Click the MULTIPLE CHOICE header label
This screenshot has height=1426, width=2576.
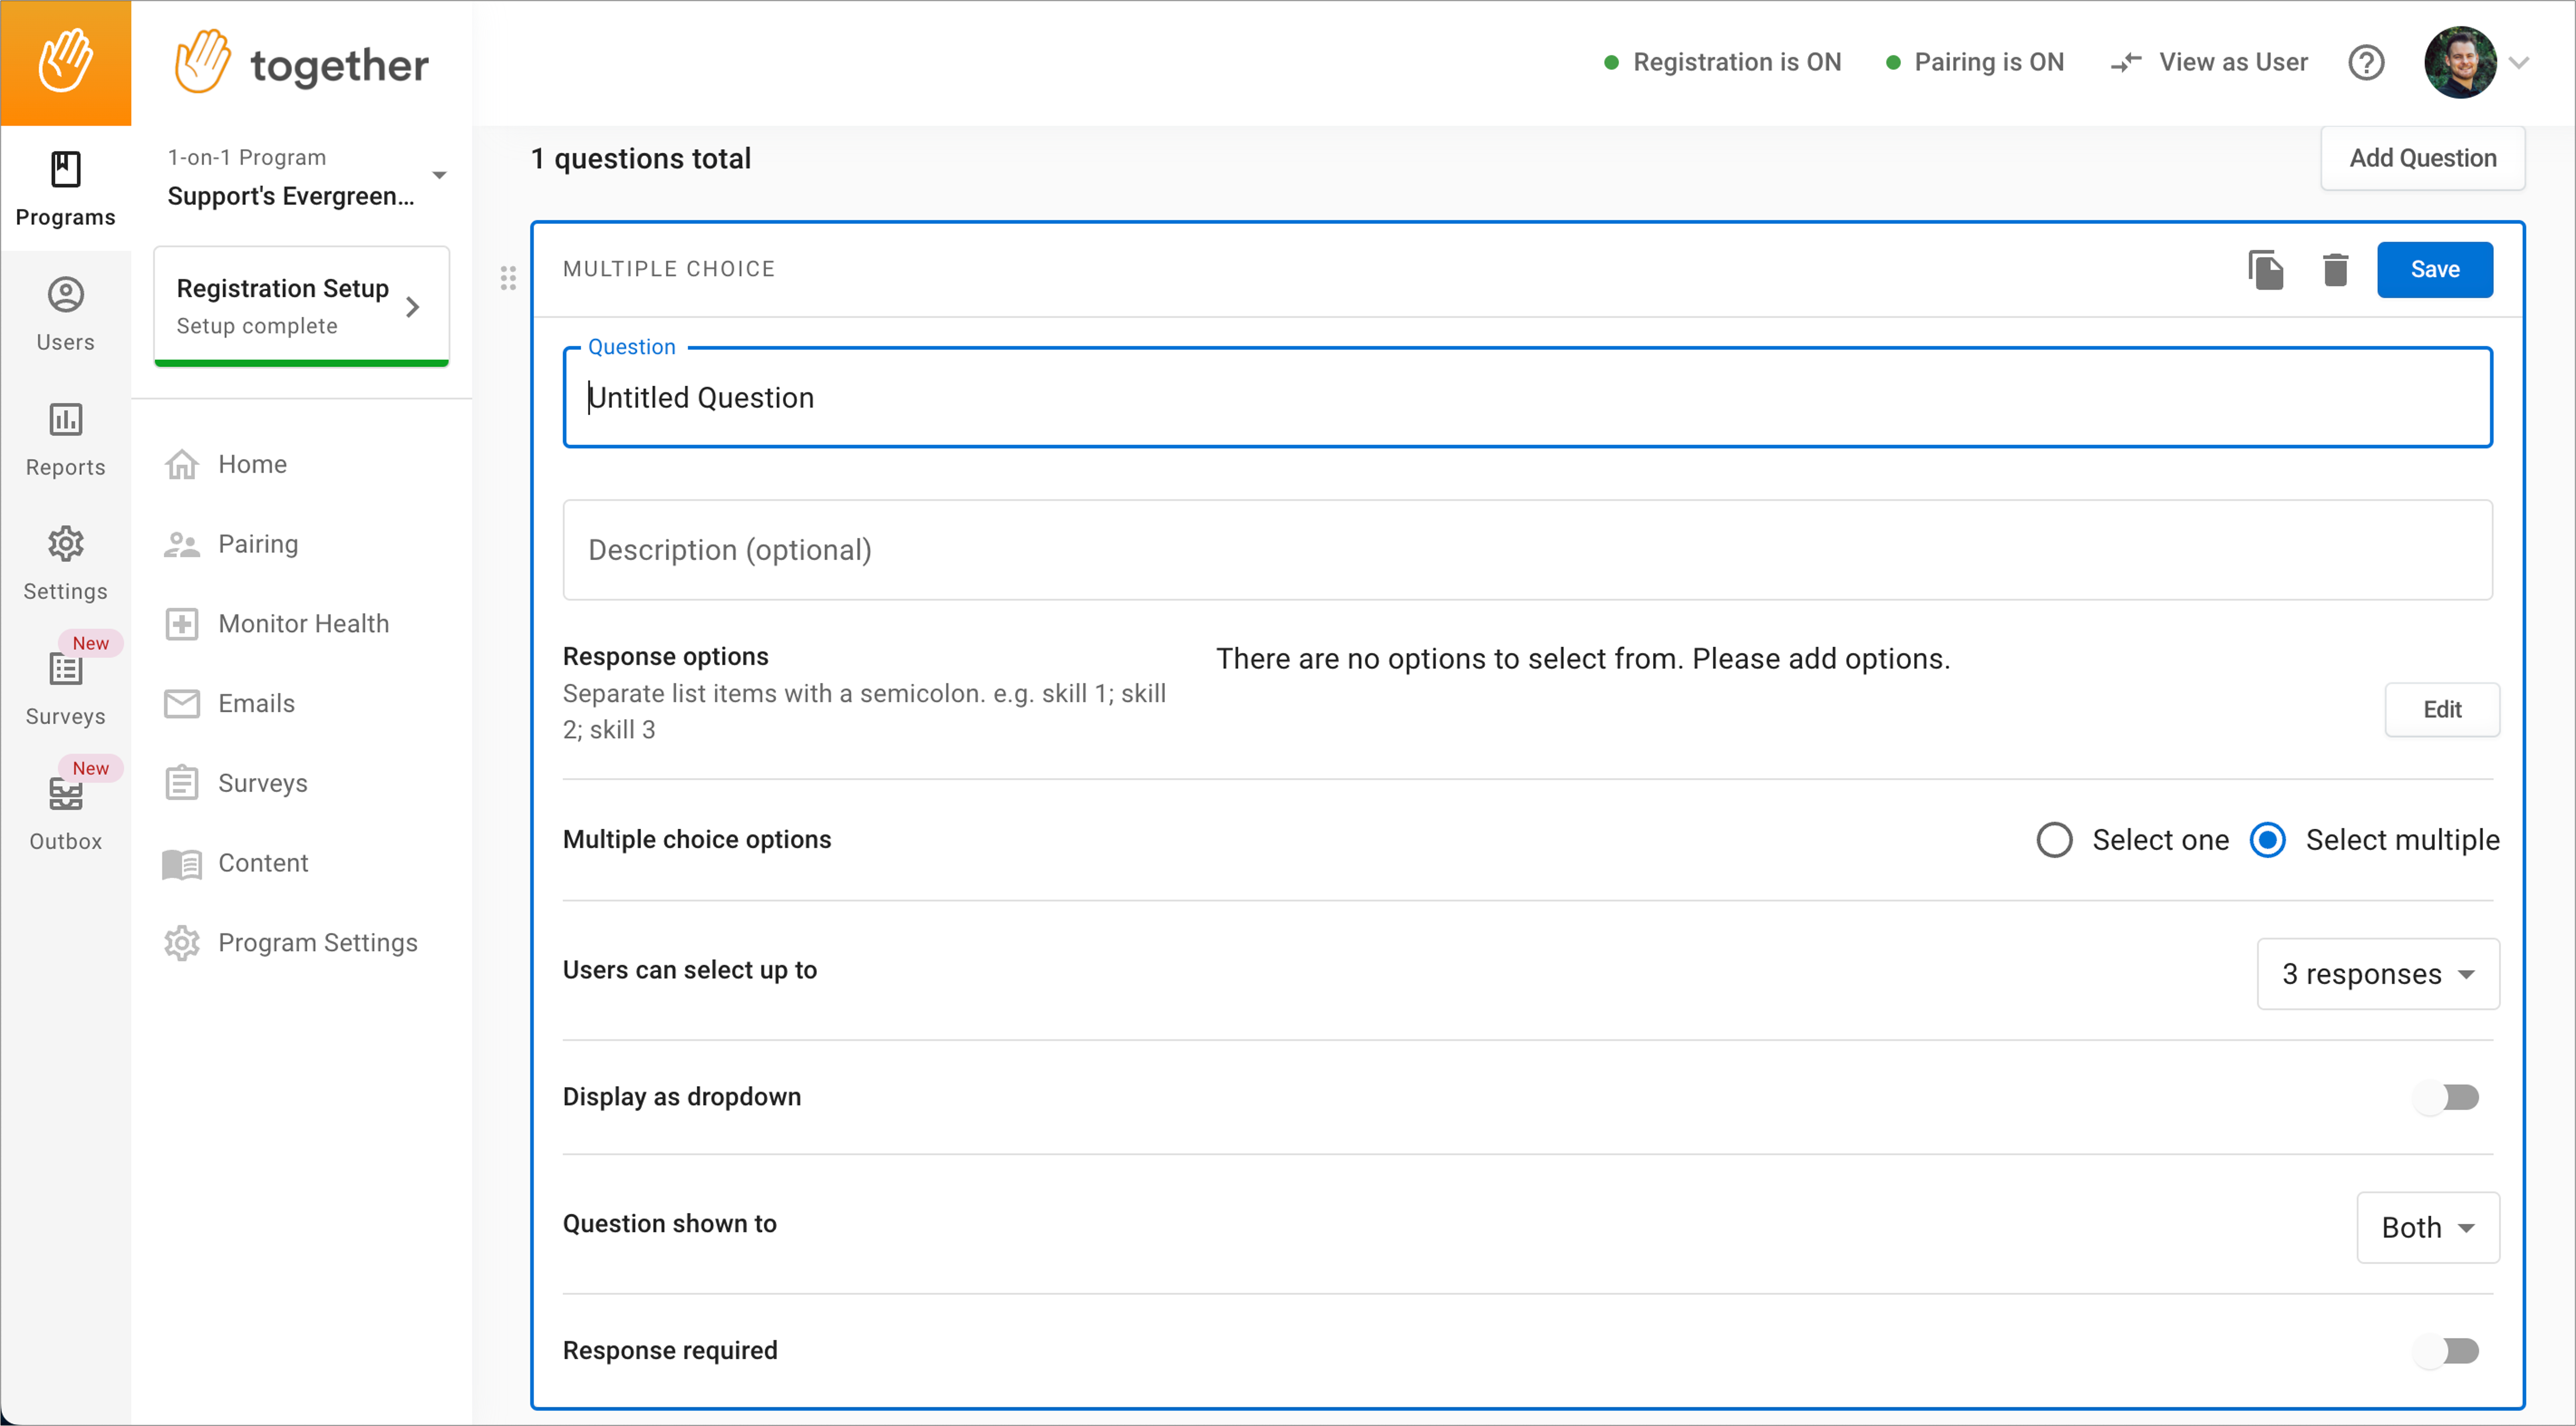tap(669, 270)
